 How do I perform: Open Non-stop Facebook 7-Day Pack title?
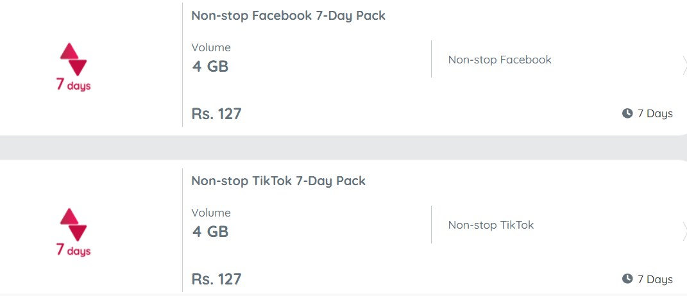pyautogui.click(x=288, y=16)
